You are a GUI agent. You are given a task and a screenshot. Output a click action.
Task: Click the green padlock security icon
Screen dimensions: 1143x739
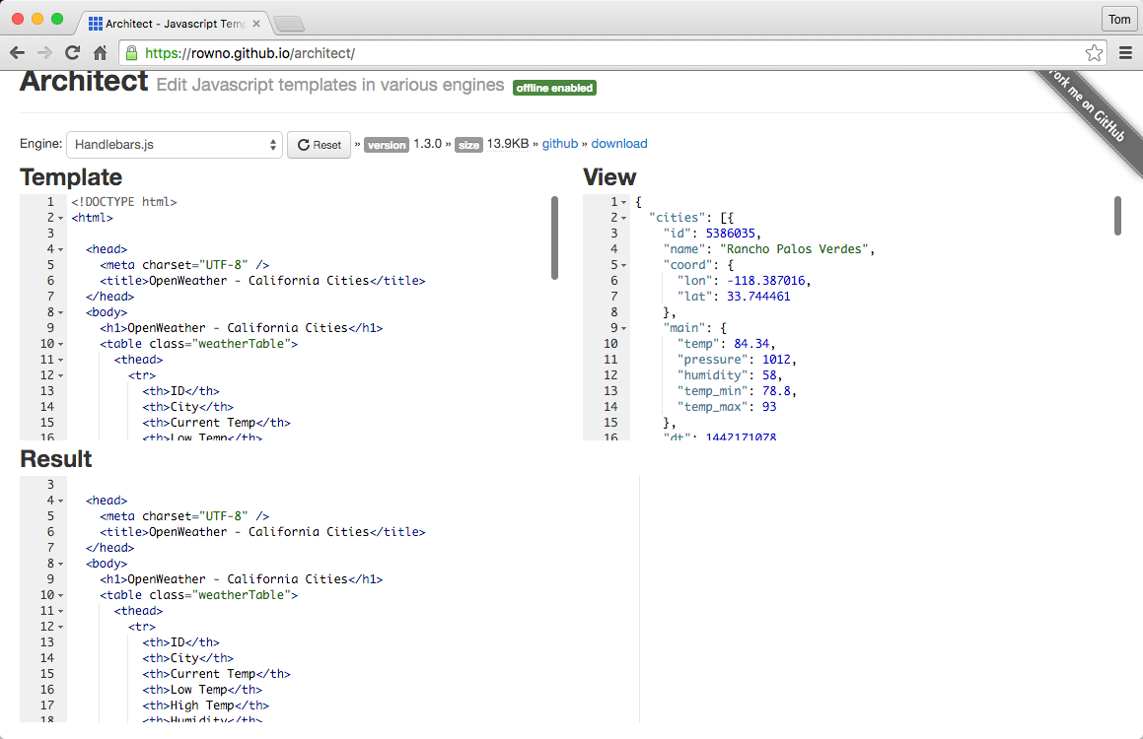click(132, 53)
